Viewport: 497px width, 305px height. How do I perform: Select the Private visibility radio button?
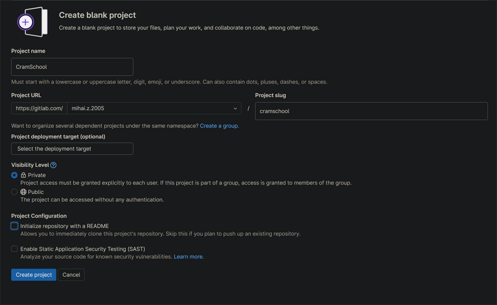(x=14, y=175)
